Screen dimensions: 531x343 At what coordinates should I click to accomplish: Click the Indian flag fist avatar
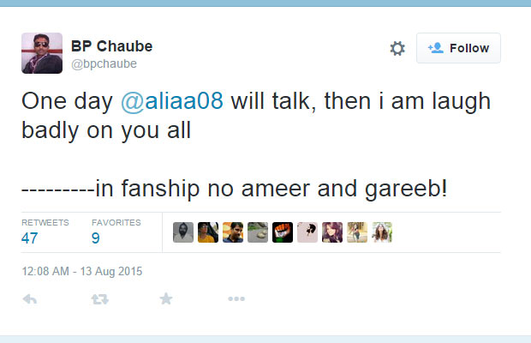[283, 232]
